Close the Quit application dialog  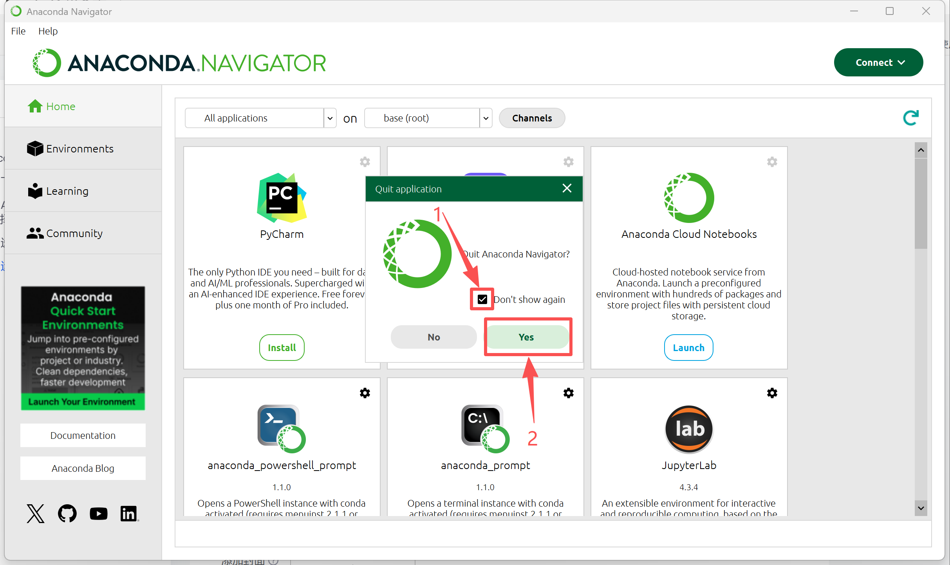coord(567,188)
